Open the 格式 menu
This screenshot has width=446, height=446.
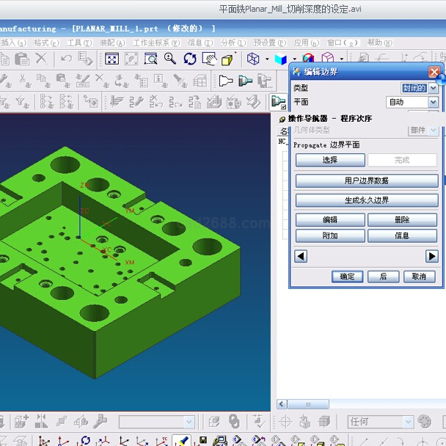(x=43, y=43)
